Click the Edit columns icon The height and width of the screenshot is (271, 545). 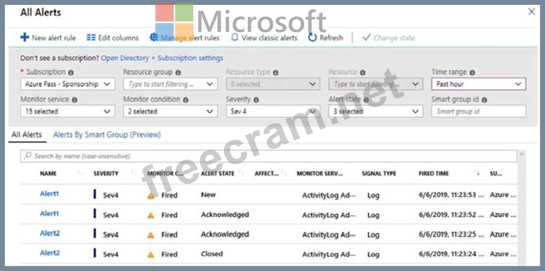tap(91, 38)
